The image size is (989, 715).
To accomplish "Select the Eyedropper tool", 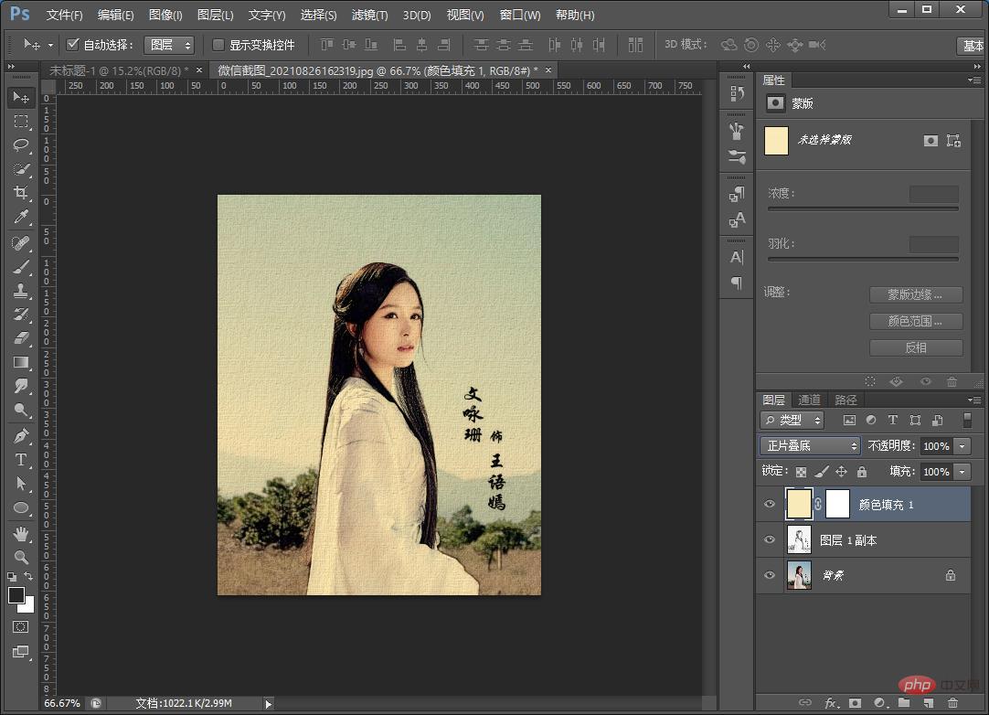I will (x=21, y=217).
